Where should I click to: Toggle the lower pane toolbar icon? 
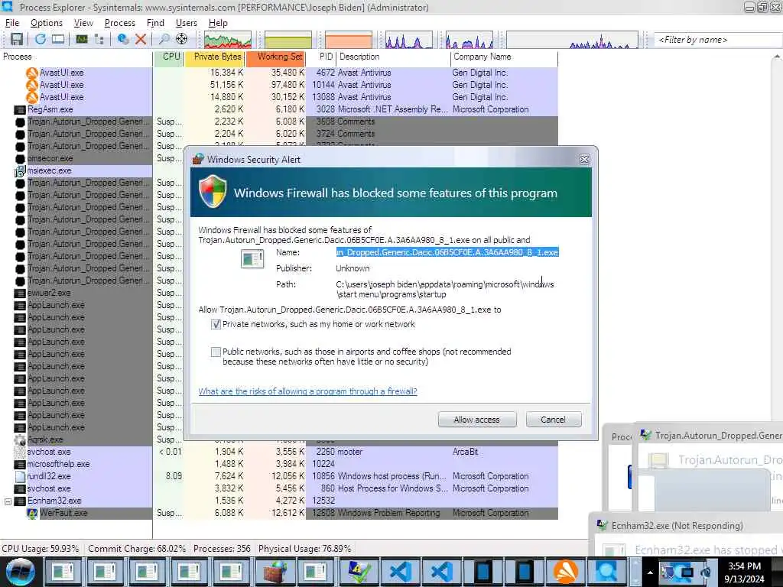pos(58,39)
